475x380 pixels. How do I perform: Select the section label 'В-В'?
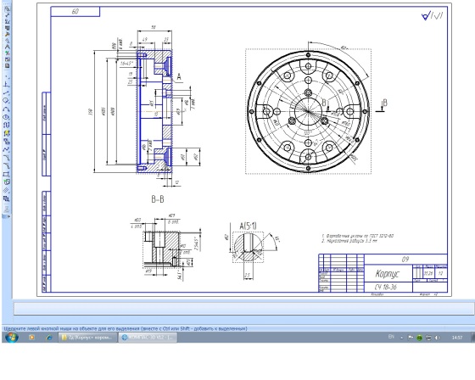click(x=158, y=199)
